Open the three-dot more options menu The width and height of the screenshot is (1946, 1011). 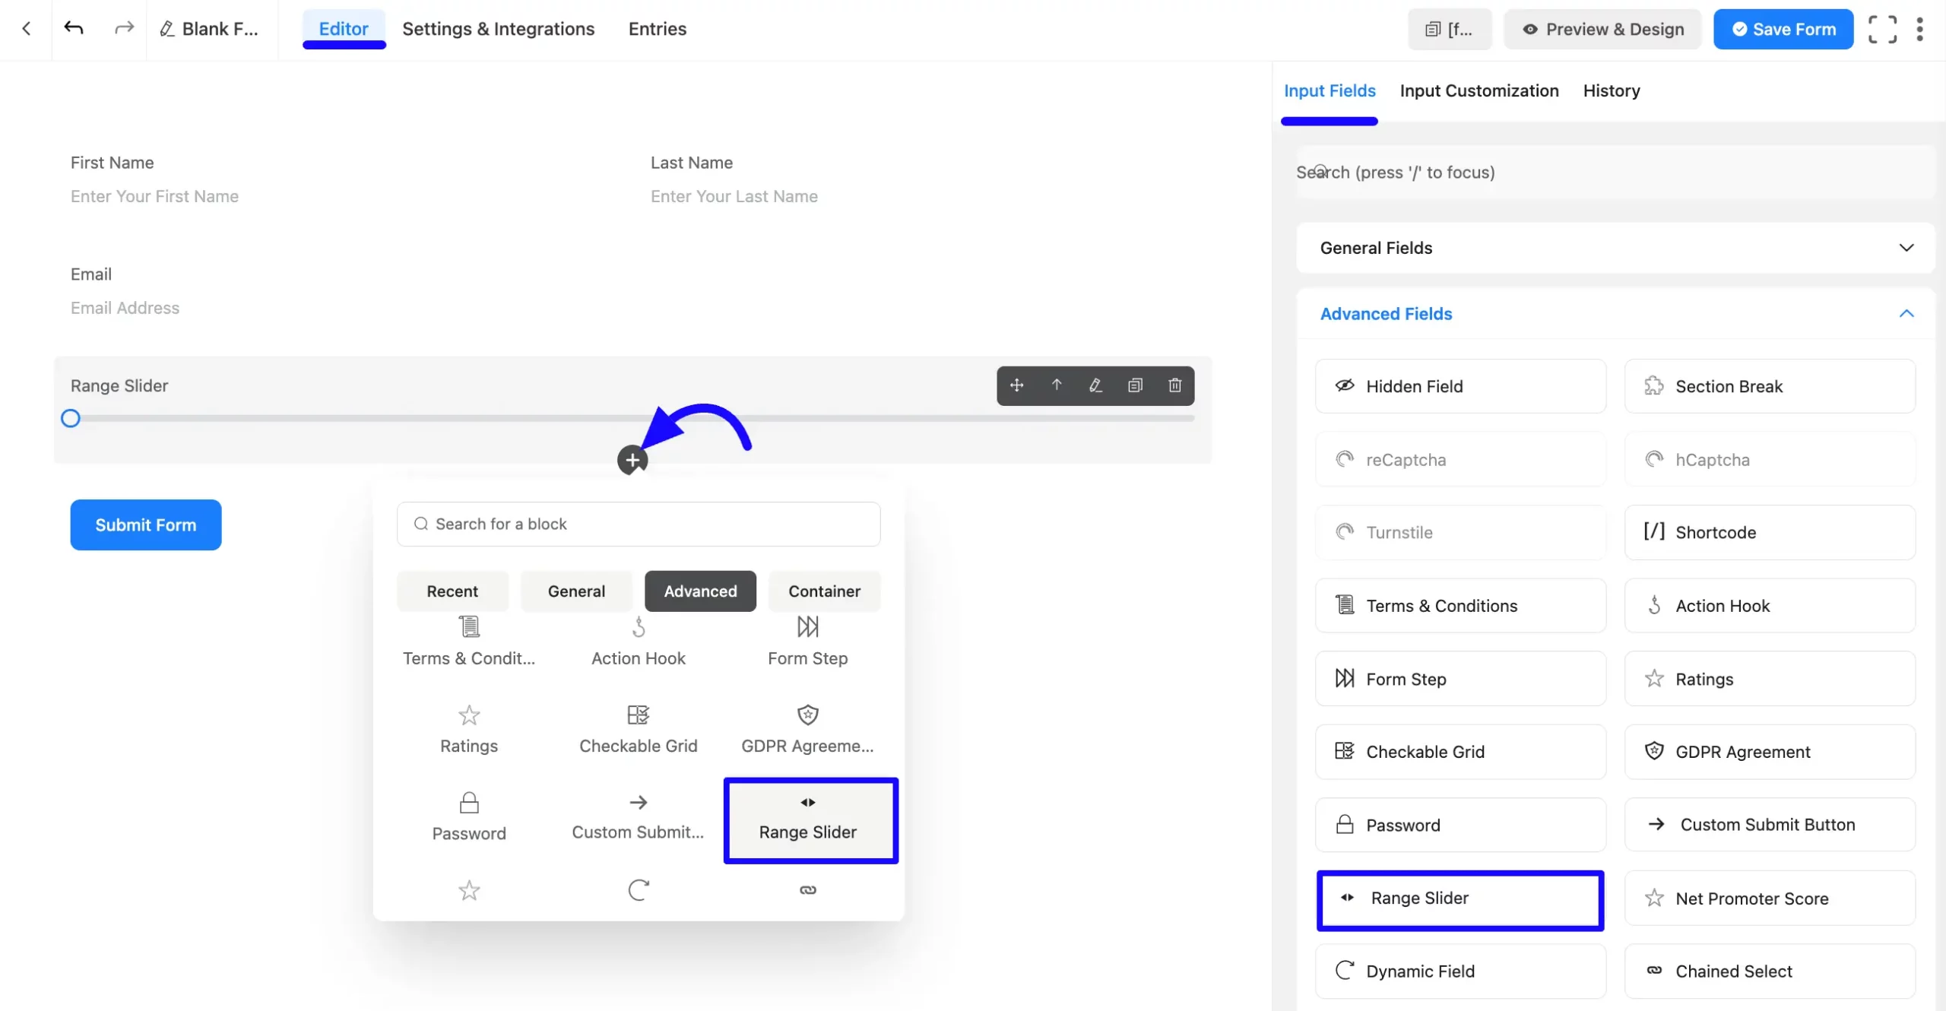(x=1919, y=30)
